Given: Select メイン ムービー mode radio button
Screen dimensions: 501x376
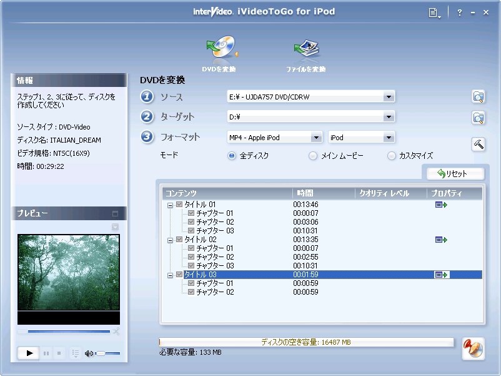Looking at the screenshot, I should coord(313,156).
